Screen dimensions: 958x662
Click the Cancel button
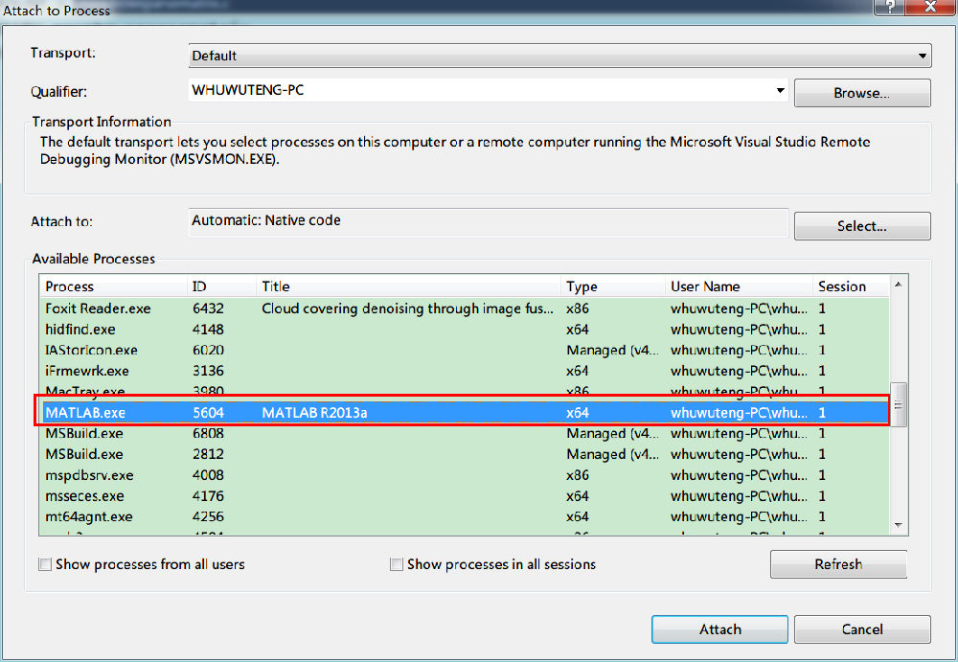[x=862, y=629]
